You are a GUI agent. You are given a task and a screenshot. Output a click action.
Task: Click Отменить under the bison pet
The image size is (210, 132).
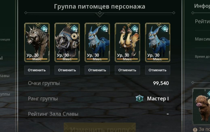click(x=67, y=70)
